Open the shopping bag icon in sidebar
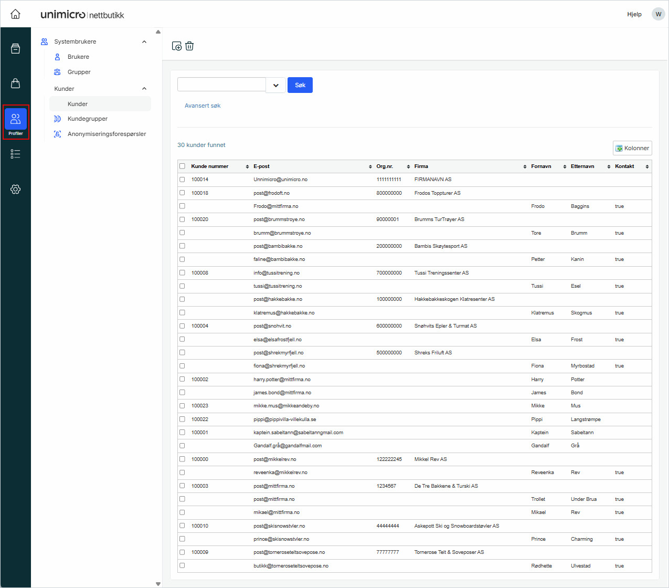The image size is (669, 588). click(15, 83)
